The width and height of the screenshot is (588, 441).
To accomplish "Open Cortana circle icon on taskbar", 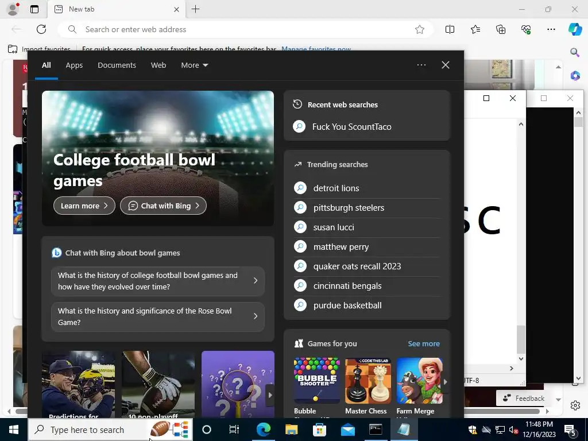I will point(207,430).
